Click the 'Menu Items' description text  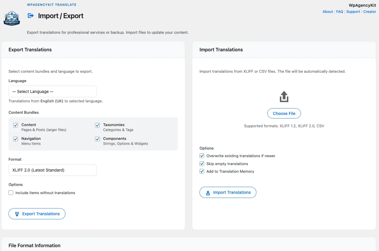click(x=31, y=144)
